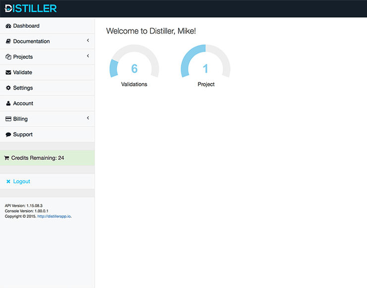
Task: Click the Logout X icon
Action: coord(8,182)
